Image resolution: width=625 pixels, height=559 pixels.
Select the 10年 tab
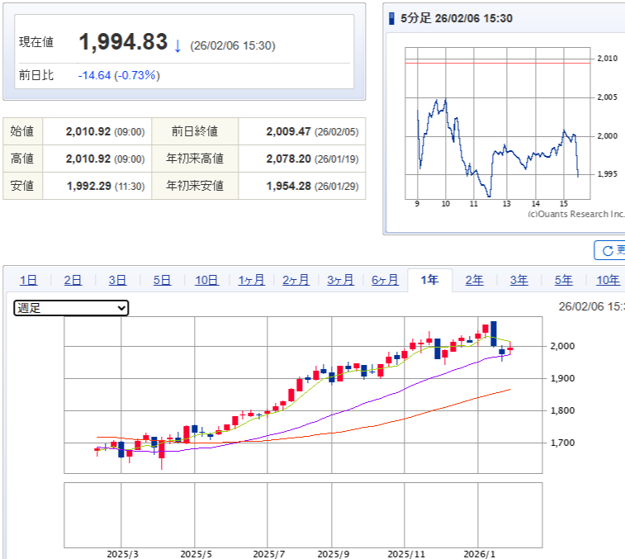pyautogui.click(x=608, y=280)
